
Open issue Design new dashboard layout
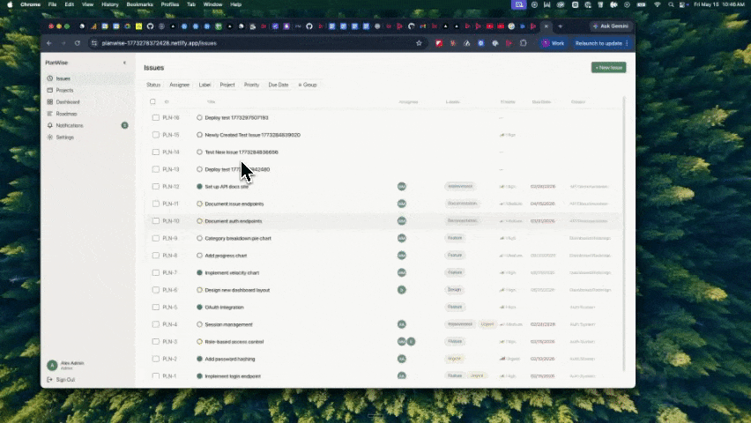[237, 290]
